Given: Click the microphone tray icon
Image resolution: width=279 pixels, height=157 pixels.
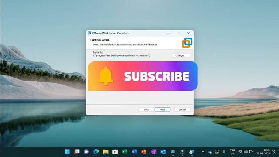Looking at the screenshot, I should click(x=224, y=152).
